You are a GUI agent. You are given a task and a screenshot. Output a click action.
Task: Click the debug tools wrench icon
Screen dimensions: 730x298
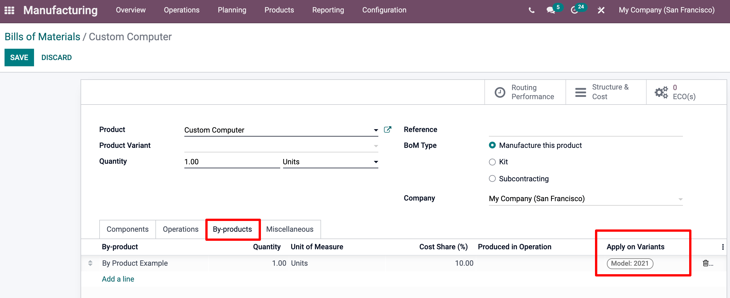point(601,10)
